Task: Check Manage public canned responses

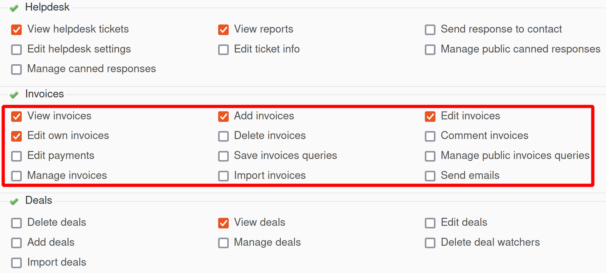Action: [x=430, y=50]
